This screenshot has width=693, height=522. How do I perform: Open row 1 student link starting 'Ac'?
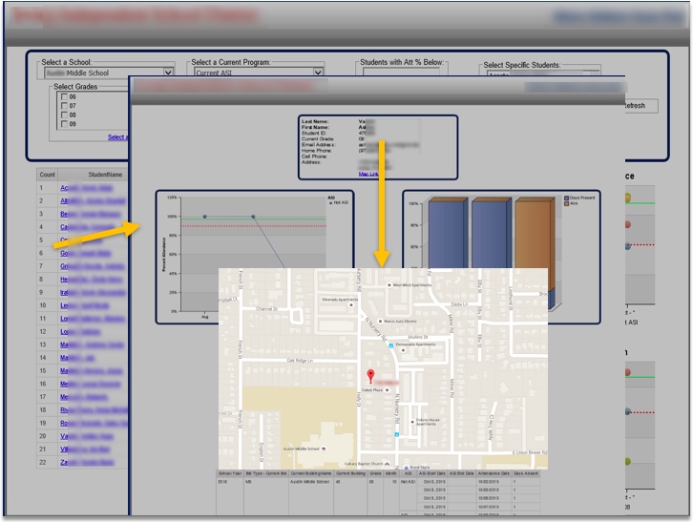(87, 188)
